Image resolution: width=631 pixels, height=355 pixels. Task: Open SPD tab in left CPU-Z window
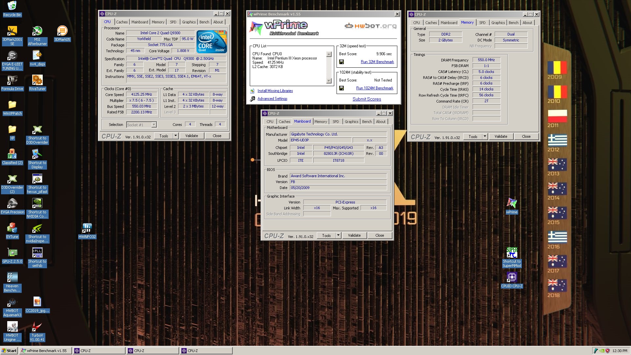pos(173,22)
